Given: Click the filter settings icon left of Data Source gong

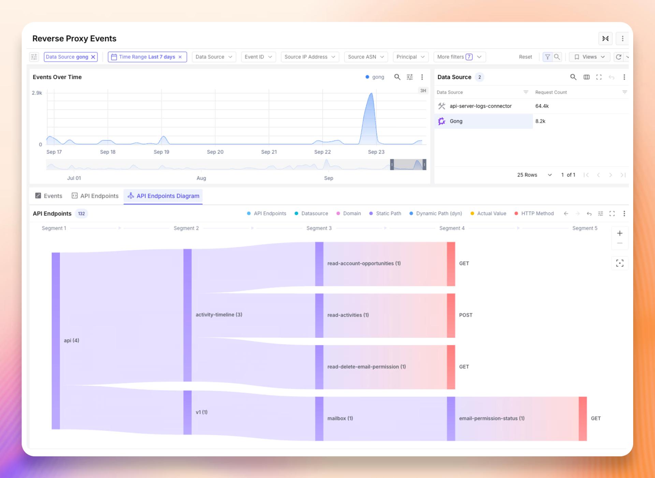Looking at the screenshot, I should (34, 57).
